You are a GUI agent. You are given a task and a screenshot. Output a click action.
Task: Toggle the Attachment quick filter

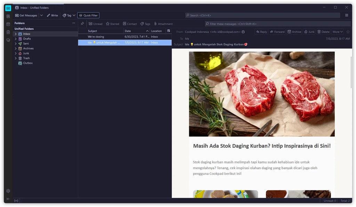click(x=163, y=24)
